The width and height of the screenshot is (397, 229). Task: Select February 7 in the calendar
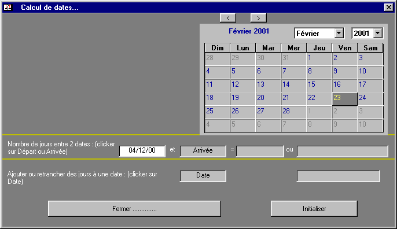(294, 72)
